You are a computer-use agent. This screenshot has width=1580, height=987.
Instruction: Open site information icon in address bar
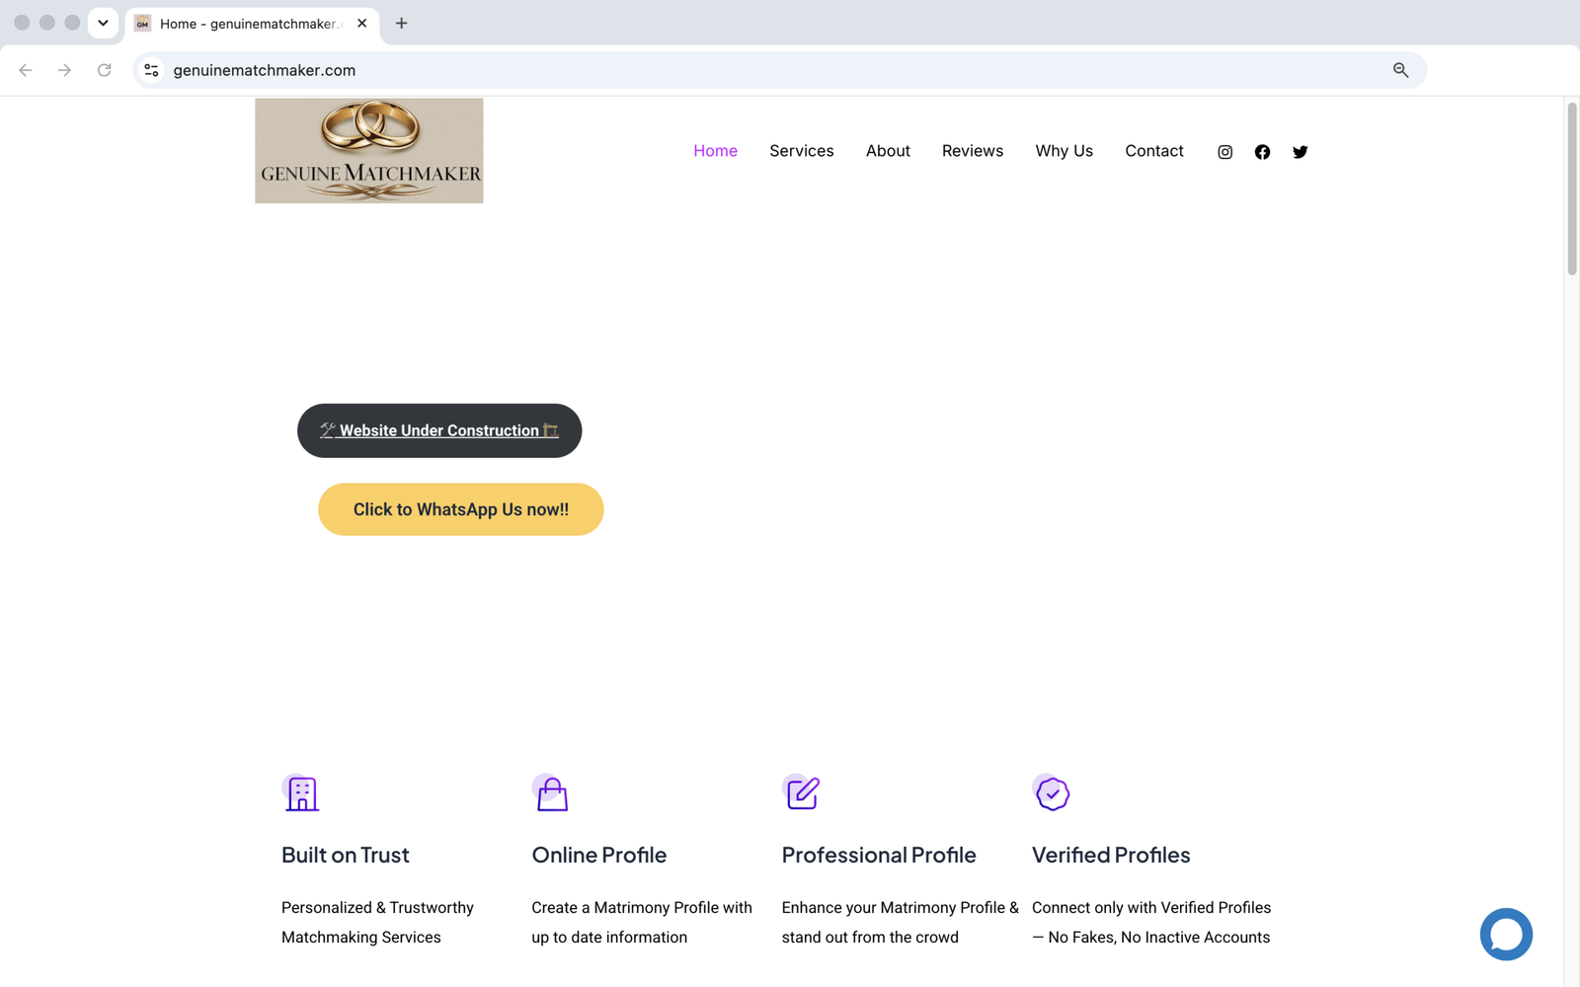(x=151, y=70)
